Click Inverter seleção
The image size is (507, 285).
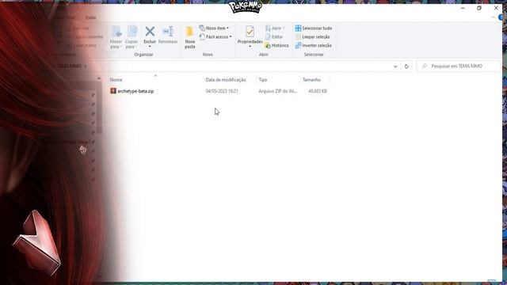tap(314, 46)
